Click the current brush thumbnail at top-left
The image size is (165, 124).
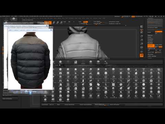(14, 19)
